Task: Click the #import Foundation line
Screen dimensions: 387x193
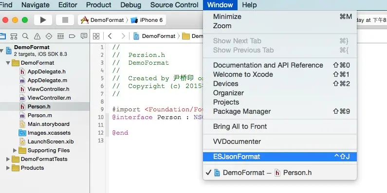Action: coord(157,109)
